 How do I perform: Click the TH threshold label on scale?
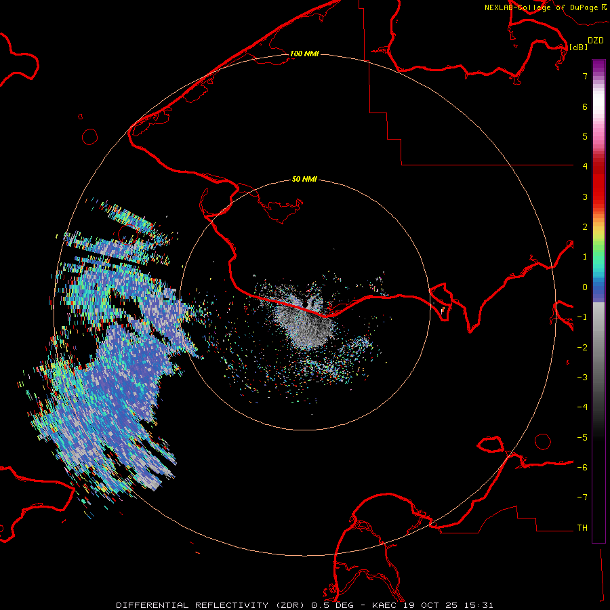(x=582, y=528)
